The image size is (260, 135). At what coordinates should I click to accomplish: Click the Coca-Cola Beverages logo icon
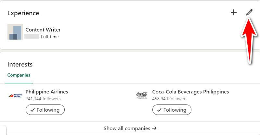tap(142, 95)
